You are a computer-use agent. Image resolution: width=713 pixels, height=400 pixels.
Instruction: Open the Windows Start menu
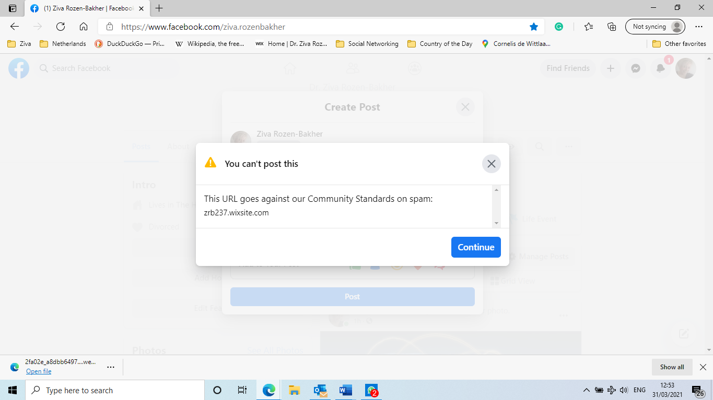click(13, 390)
